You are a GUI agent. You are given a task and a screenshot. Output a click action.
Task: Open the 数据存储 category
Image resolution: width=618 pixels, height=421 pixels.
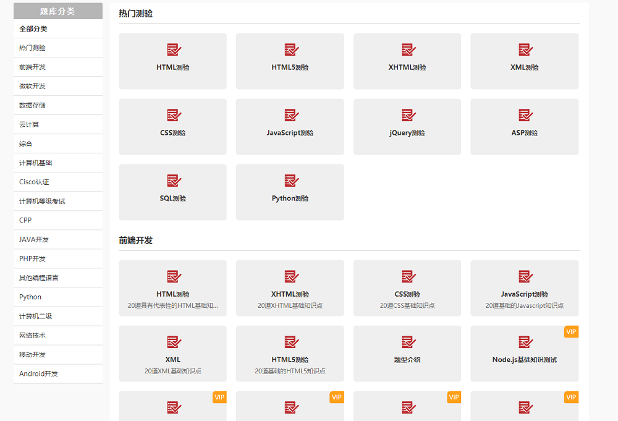[x=32, y=106]
